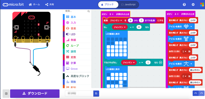Click the horizontal workspace scrollbar
Screen dimensions: 205x99
tap(142, 87)
